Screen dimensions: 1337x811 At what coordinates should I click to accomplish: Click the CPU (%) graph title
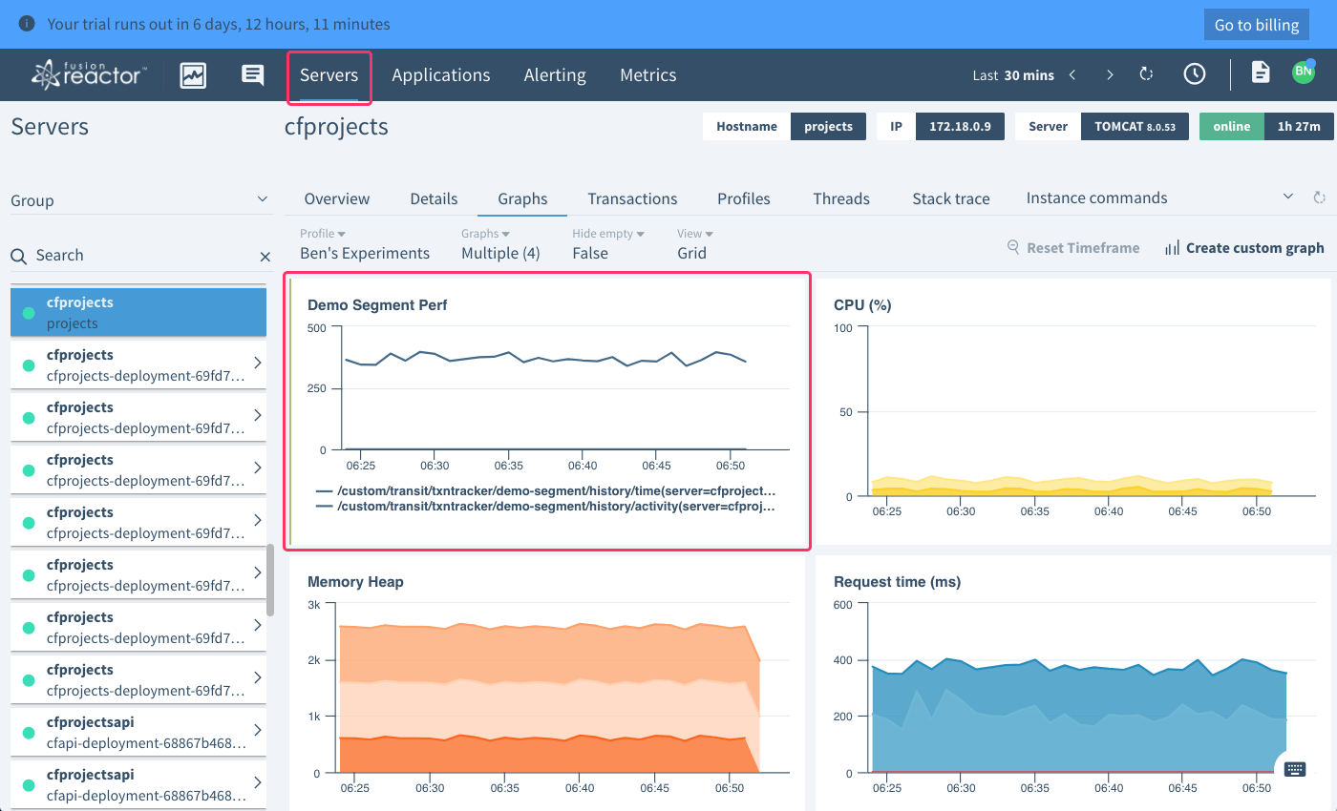click(x=862, y=305)
